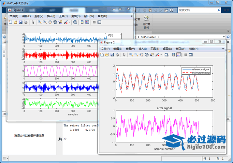Dock Figure 2 using menu bar arrow
The image size is (233, 163).
(223, 49)
